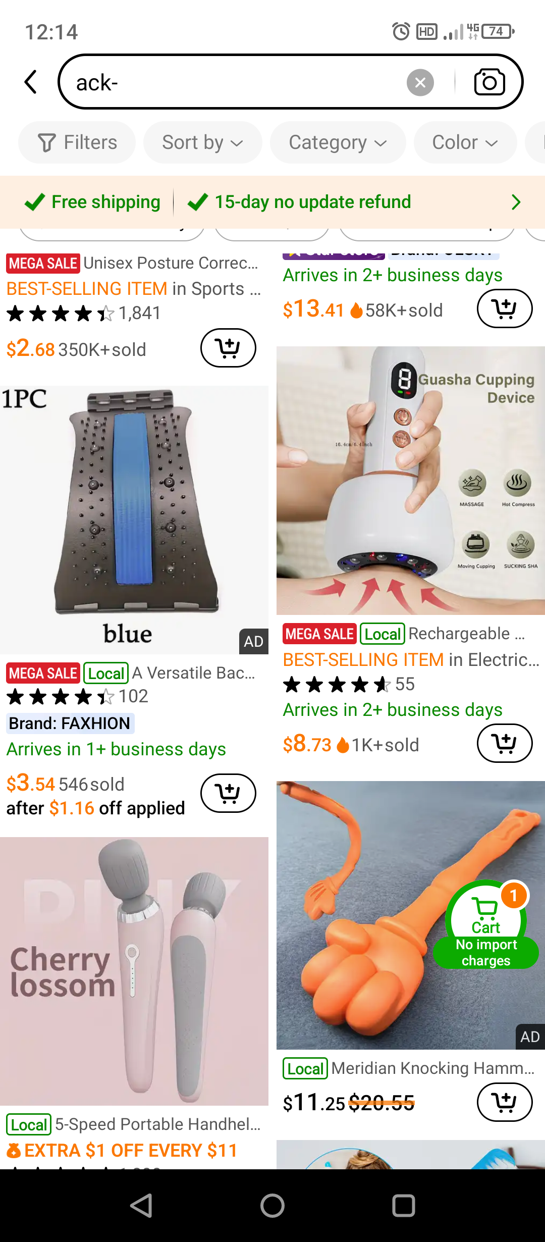Open free shipping banner chevron arrow
The width and height of the screenshot is (545, 1242).
(x=515, y=202)
